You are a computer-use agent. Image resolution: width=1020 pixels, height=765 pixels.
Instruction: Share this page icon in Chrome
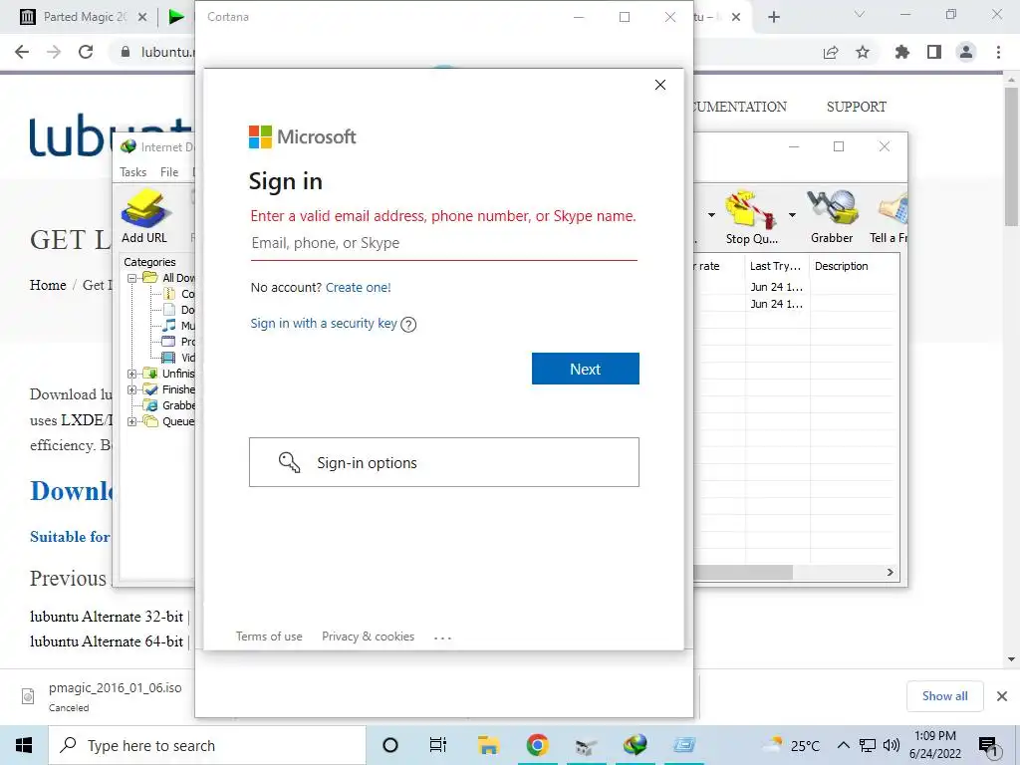pos(831,52)
